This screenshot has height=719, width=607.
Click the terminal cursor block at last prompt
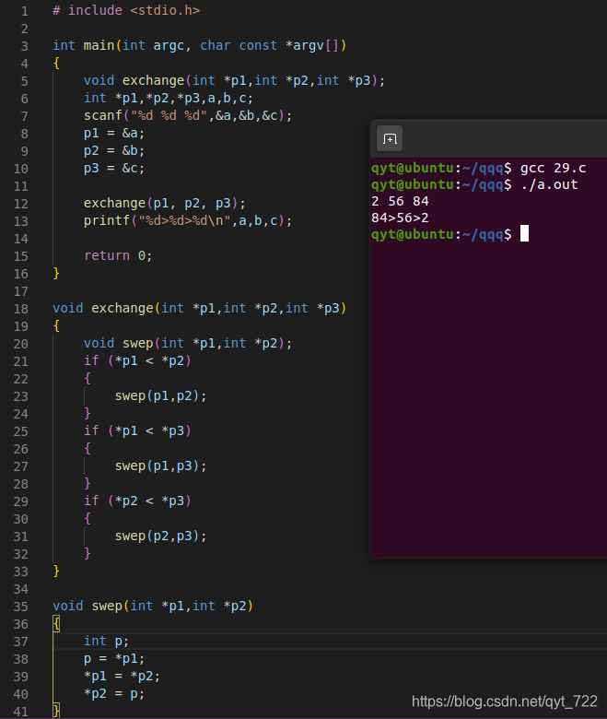click(524, 233)
